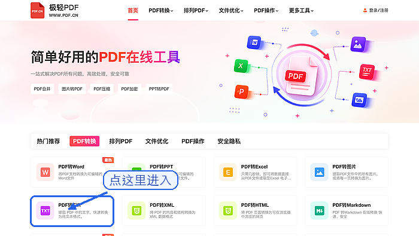Open the PDF转HTML tool icon
Viewport: 419px width, 236px height.
(228, 211)
